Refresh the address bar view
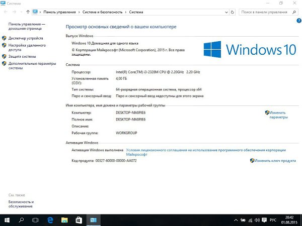 tap(232, 12)
